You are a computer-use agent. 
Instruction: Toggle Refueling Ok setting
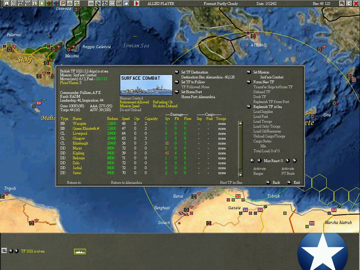162,102
